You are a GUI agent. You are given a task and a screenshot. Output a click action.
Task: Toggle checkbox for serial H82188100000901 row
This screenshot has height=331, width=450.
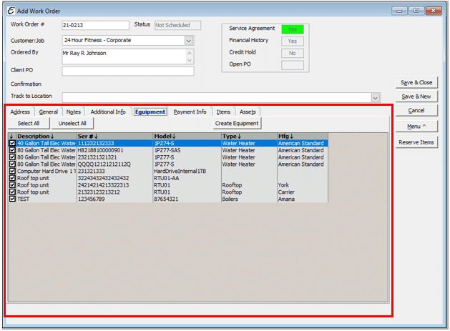pyautogui.click(x=12, y=150)
